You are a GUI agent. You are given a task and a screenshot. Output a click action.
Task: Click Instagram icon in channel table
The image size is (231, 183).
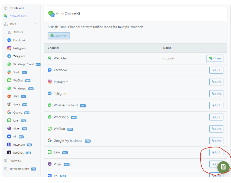pos(50,81)
